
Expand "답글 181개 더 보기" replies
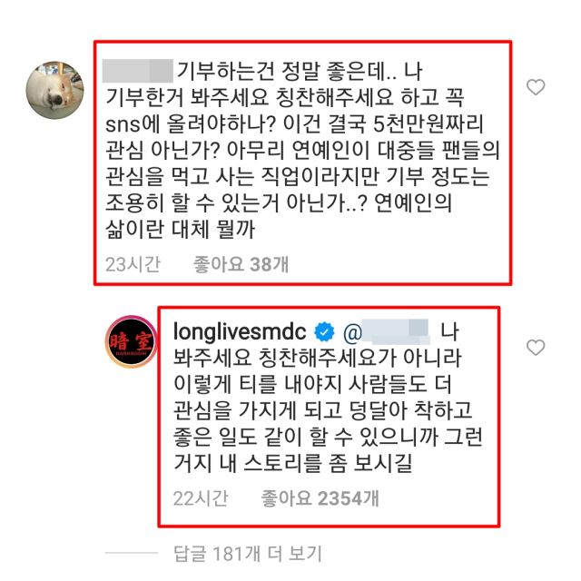[x=248, y=554]
